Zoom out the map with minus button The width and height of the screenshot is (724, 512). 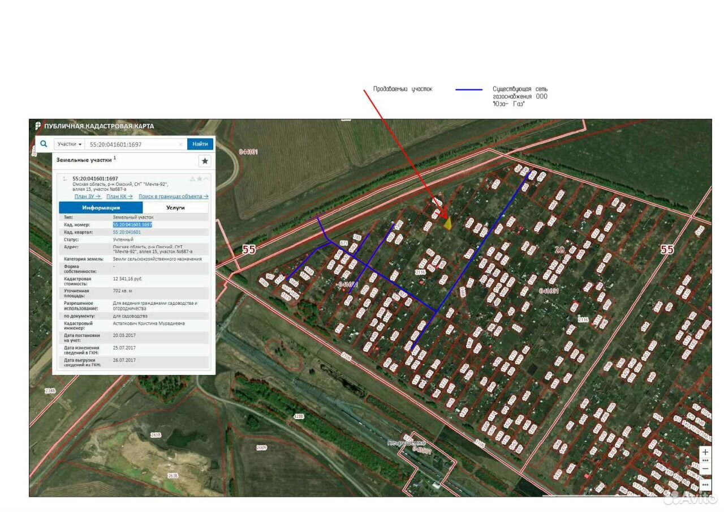coord(705,469)
